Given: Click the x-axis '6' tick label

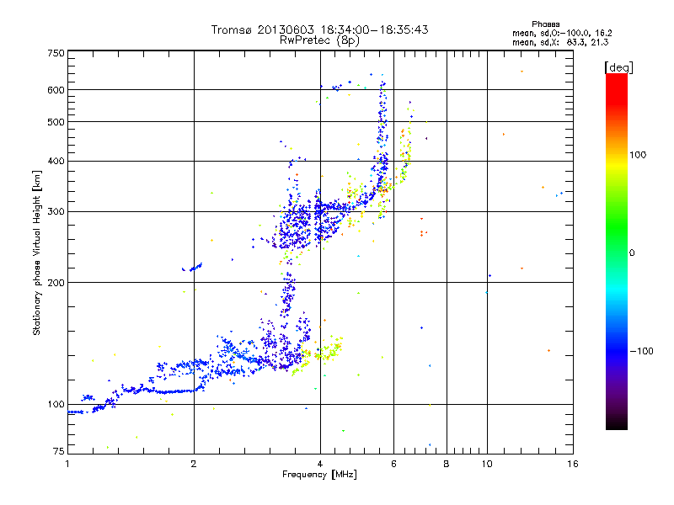Looking at the screenshot, I should coord(393,464).
